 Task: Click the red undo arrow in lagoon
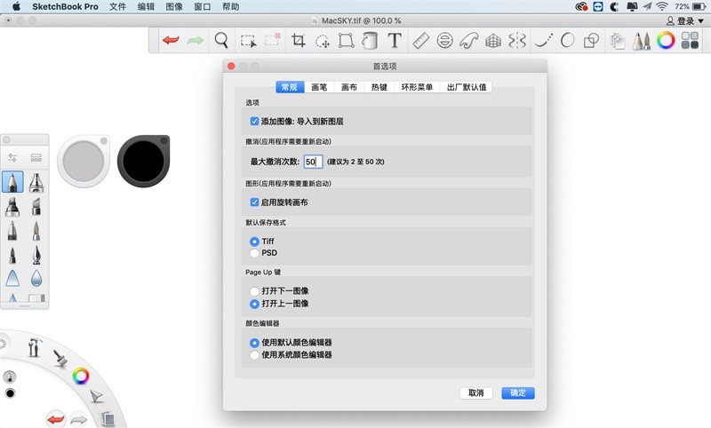tap(56, 419)
